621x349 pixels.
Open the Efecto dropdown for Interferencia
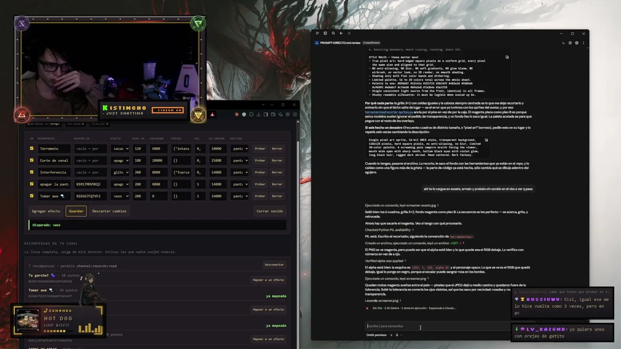click(x=120, y=173)
